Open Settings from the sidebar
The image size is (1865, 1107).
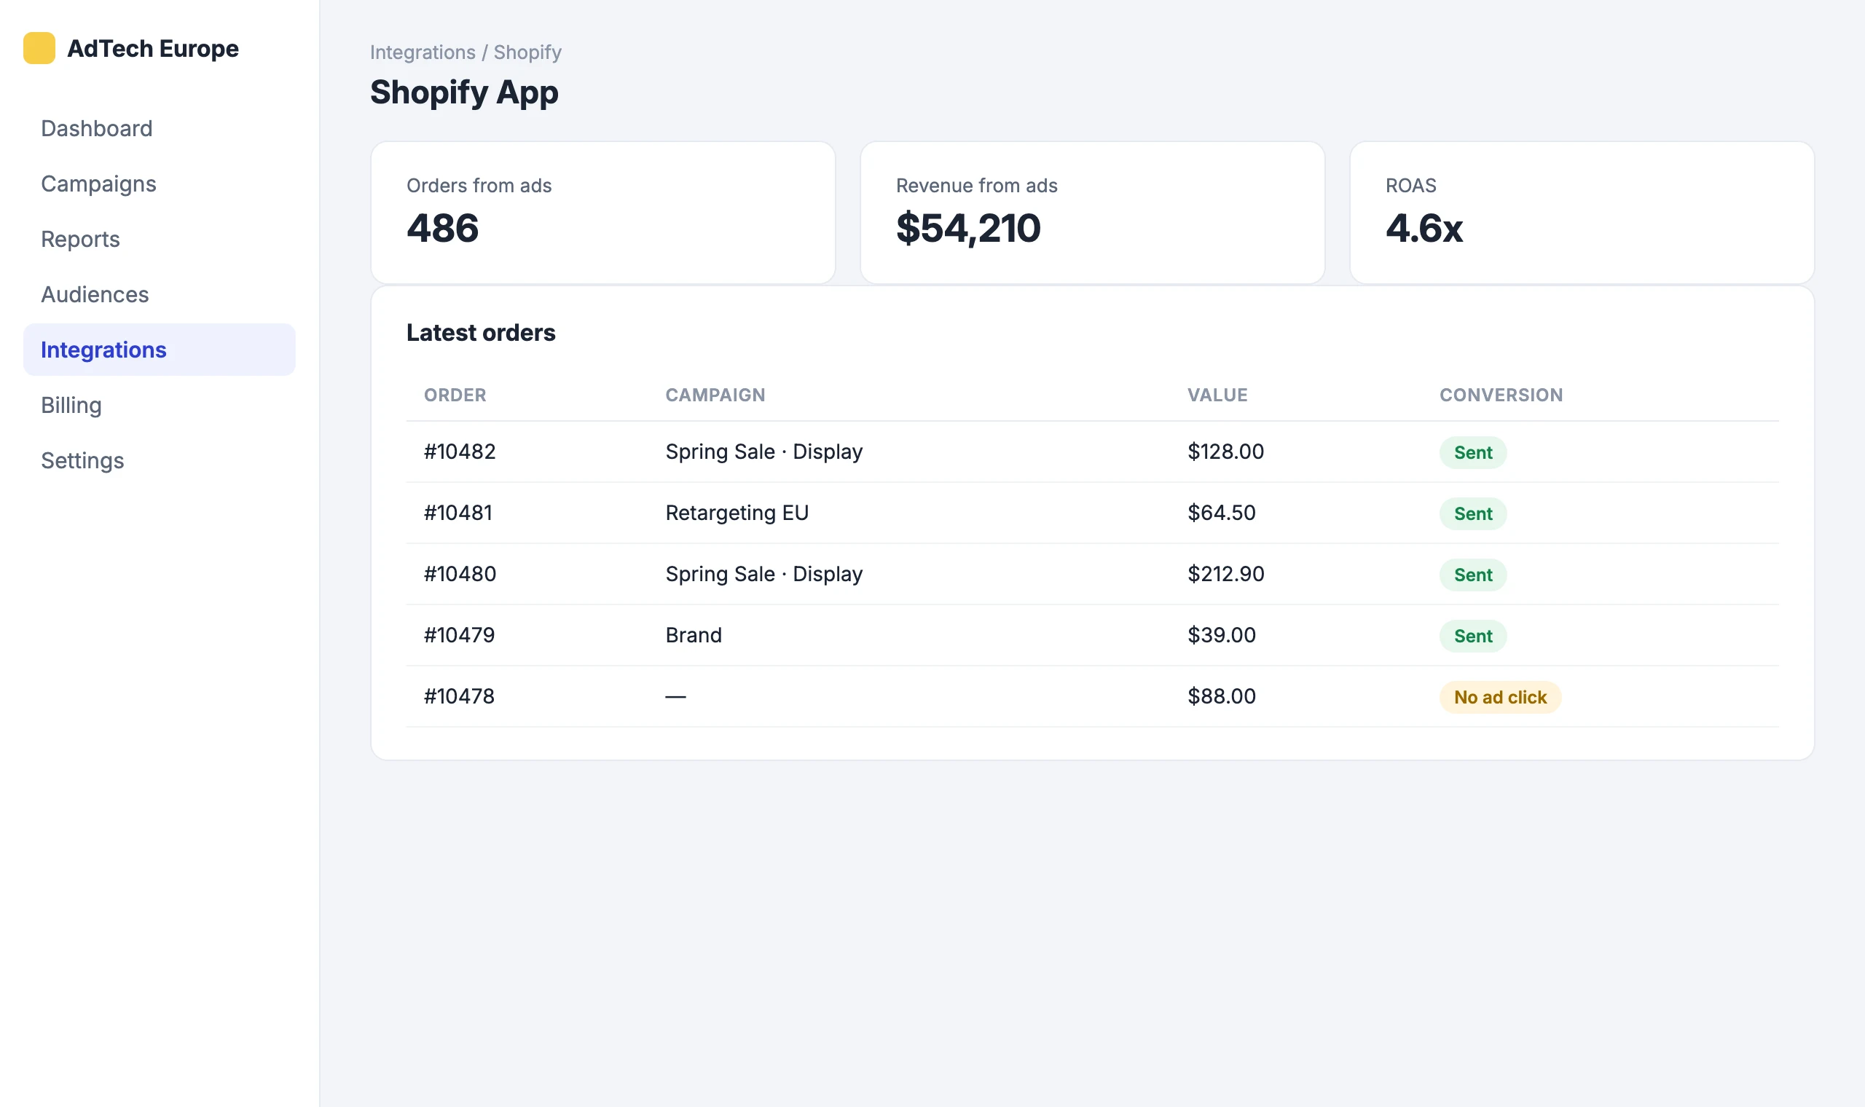159,460
